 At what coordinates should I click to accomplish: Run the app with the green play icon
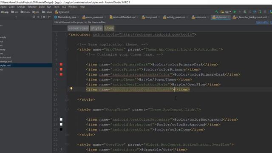pyautogui.click(x=235, y=12)
